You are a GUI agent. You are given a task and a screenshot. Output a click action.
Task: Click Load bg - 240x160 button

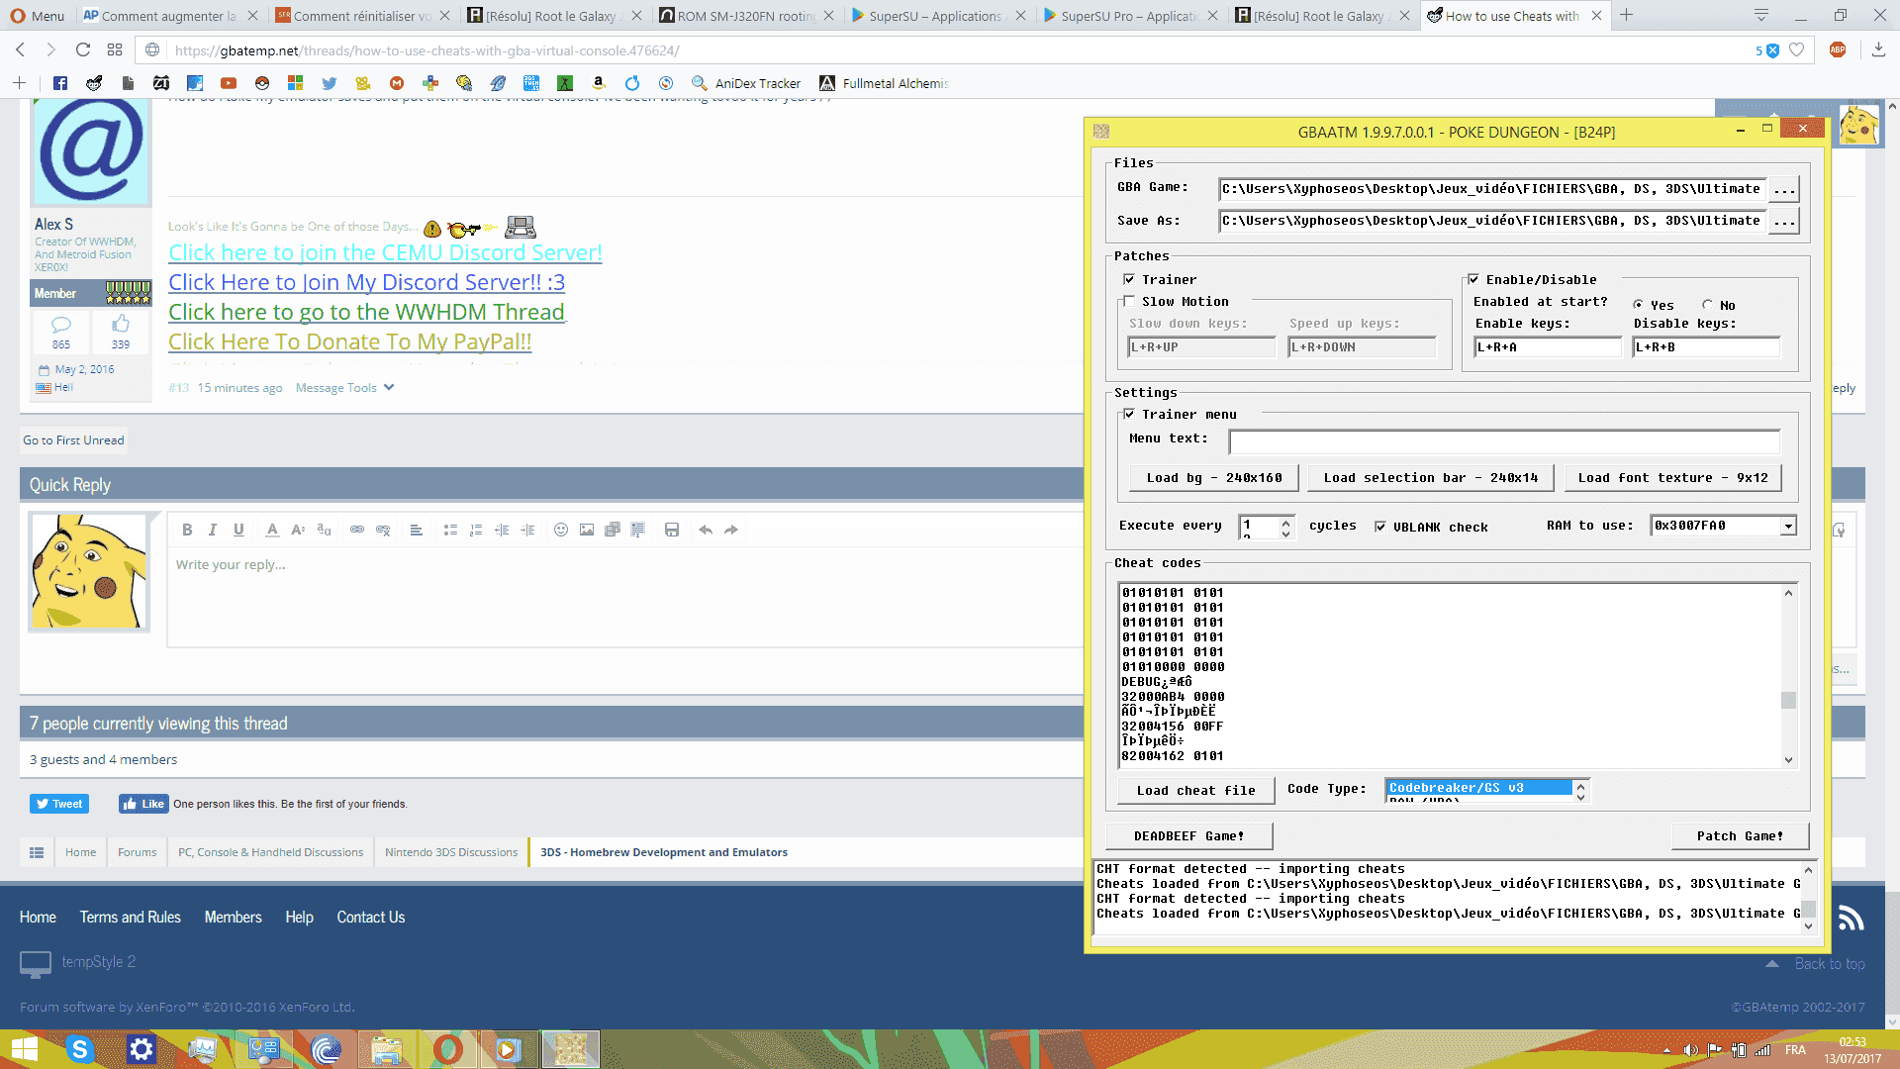pyautogui.click(x=1214, y=478)
